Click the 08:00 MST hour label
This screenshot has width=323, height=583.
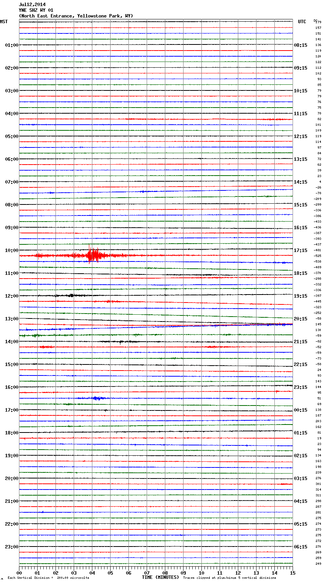(x=12, y=205)
